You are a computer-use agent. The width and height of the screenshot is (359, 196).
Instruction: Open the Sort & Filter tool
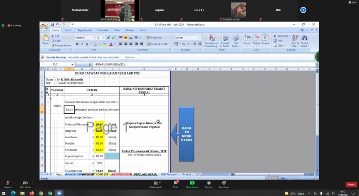(x=295, y=40)
